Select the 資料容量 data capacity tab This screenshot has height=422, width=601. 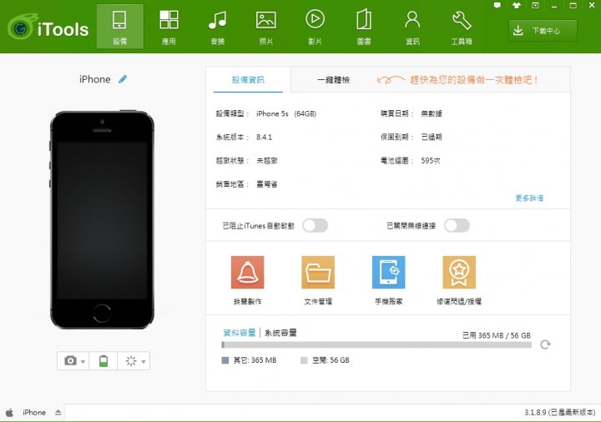(x=240, y=333)
